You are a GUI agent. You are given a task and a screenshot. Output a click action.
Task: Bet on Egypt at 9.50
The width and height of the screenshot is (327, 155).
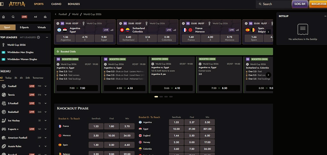pos(104,38)
